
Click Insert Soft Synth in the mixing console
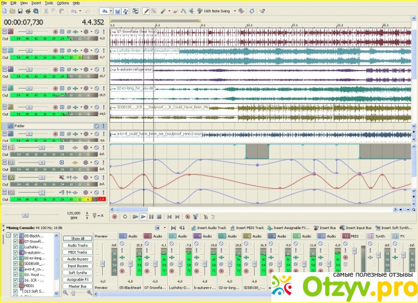(x=382, y=228)
